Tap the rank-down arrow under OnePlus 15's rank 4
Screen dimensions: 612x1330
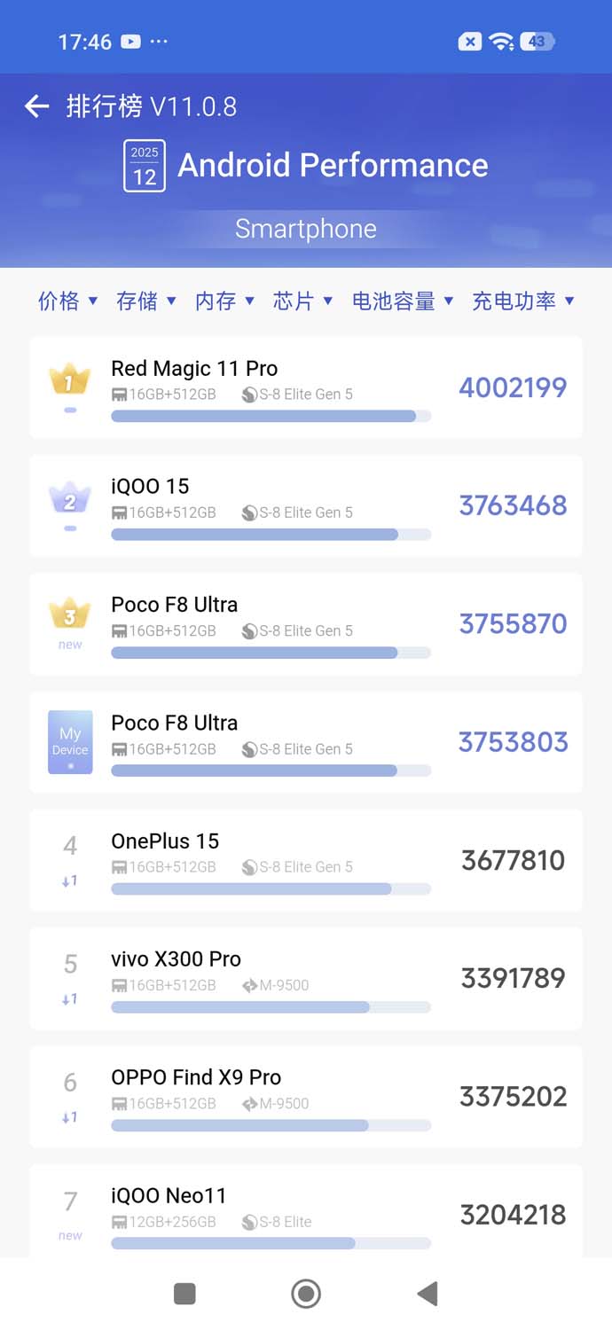click(x=69, y=882)
